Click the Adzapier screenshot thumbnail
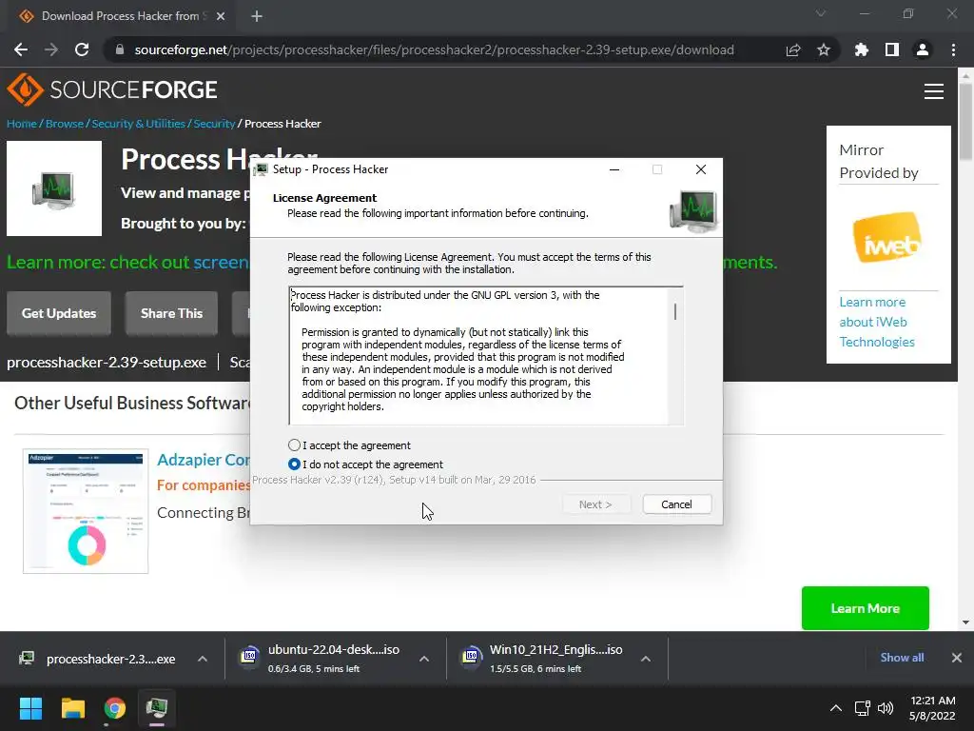The height and width of the screenshot is (731, 974). point(86,511)
